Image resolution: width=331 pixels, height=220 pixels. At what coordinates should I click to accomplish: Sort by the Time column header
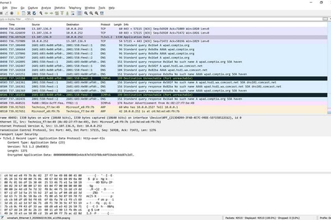tap(12, 24)
